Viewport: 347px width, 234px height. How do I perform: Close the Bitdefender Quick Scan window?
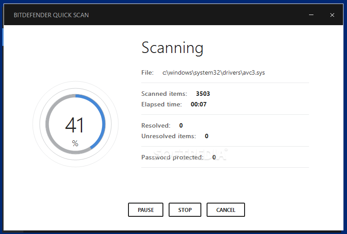[332, 15]
